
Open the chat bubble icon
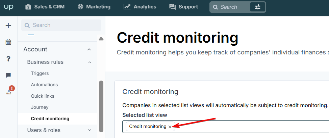point(8,75)
